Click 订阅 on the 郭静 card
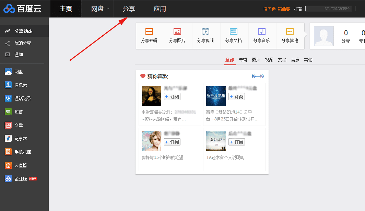 tap(172, 142)
